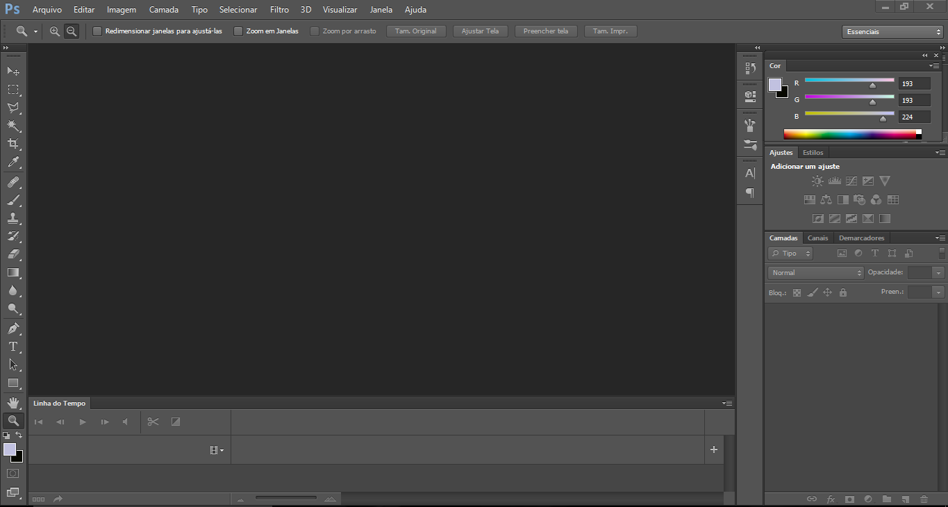Select the Move tool

13,71
